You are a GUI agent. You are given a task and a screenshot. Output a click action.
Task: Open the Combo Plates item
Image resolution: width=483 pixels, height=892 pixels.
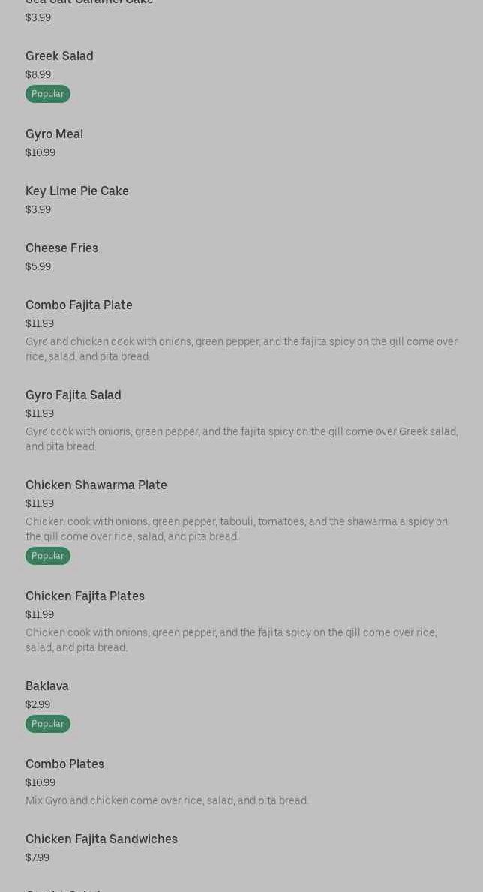pos(64,764)
